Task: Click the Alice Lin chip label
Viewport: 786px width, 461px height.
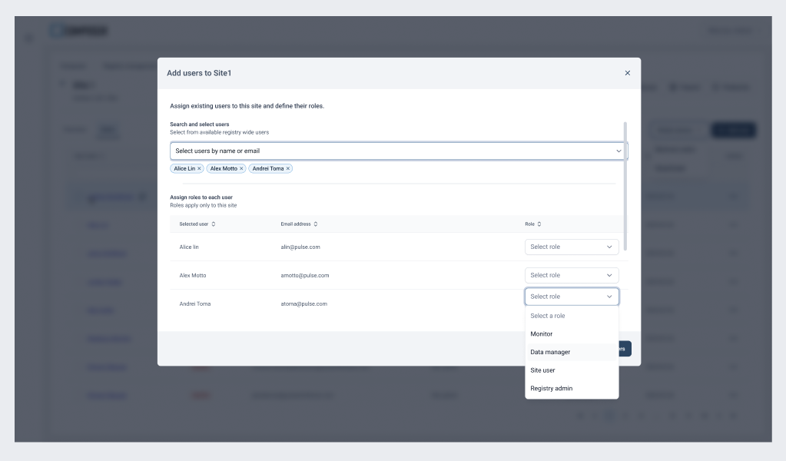Action: tap(184, 168)
